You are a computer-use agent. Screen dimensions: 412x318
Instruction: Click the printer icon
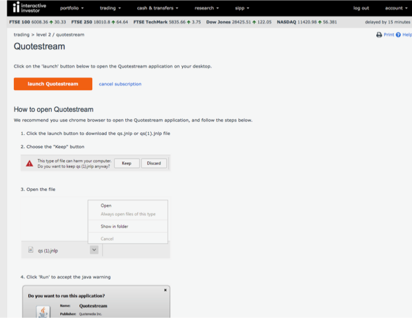[379, 34]
